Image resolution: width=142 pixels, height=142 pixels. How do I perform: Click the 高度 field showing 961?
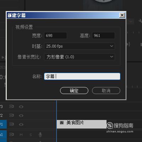pyautogui.click(x=103, y=35)
